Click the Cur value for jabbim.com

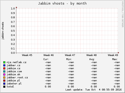coord(48,71)
